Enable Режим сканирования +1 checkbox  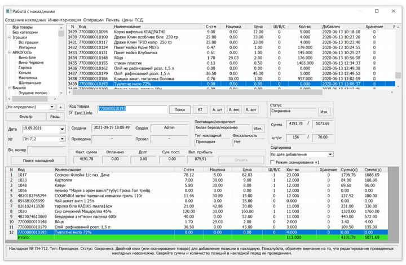272,162
